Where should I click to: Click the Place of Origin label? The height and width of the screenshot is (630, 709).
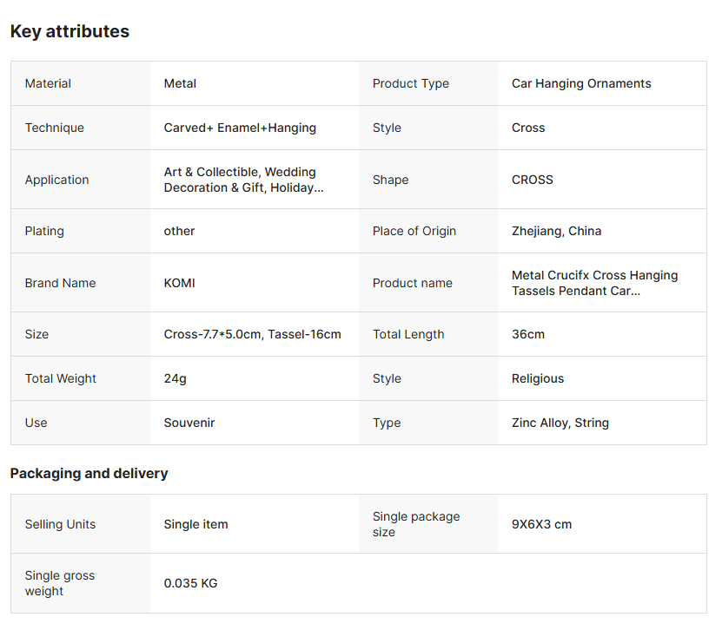pos(414,231)
